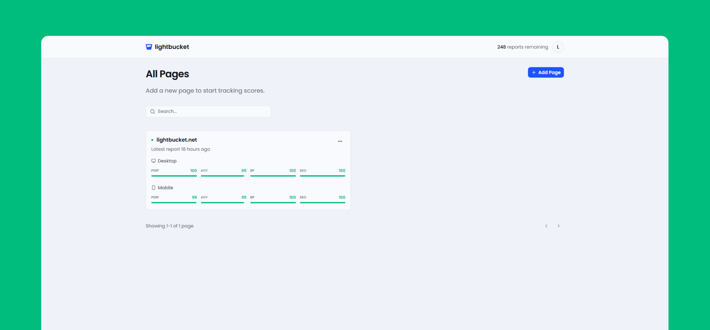Click the lightbucket logo icon
The width and height of the screenshot is (710, 330).
tap(149, 47)
